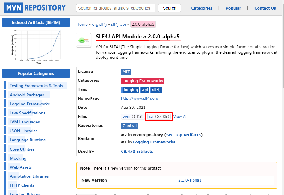Open Categories in top navigation
This screenshot has width=284, height=195.
point(202,8)
